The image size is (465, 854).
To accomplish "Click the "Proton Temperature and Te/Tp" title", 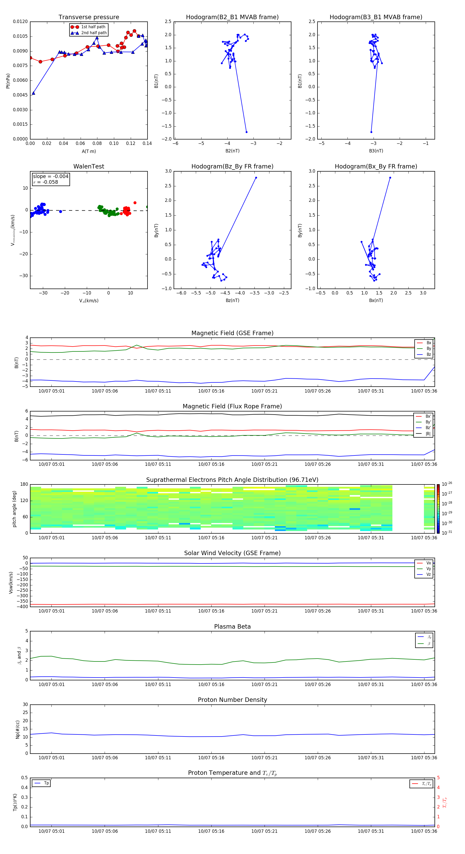I will (x=232, y=773).
